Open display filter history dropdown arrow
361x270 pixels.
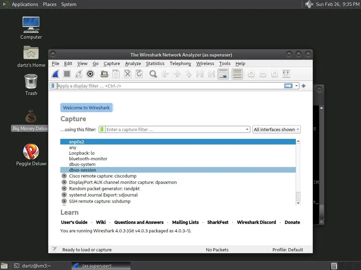pos(296,86)
